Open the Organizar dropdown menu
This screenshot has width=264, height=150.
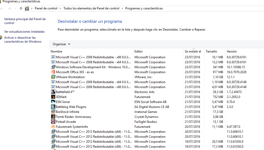click(x=61, y=44)
